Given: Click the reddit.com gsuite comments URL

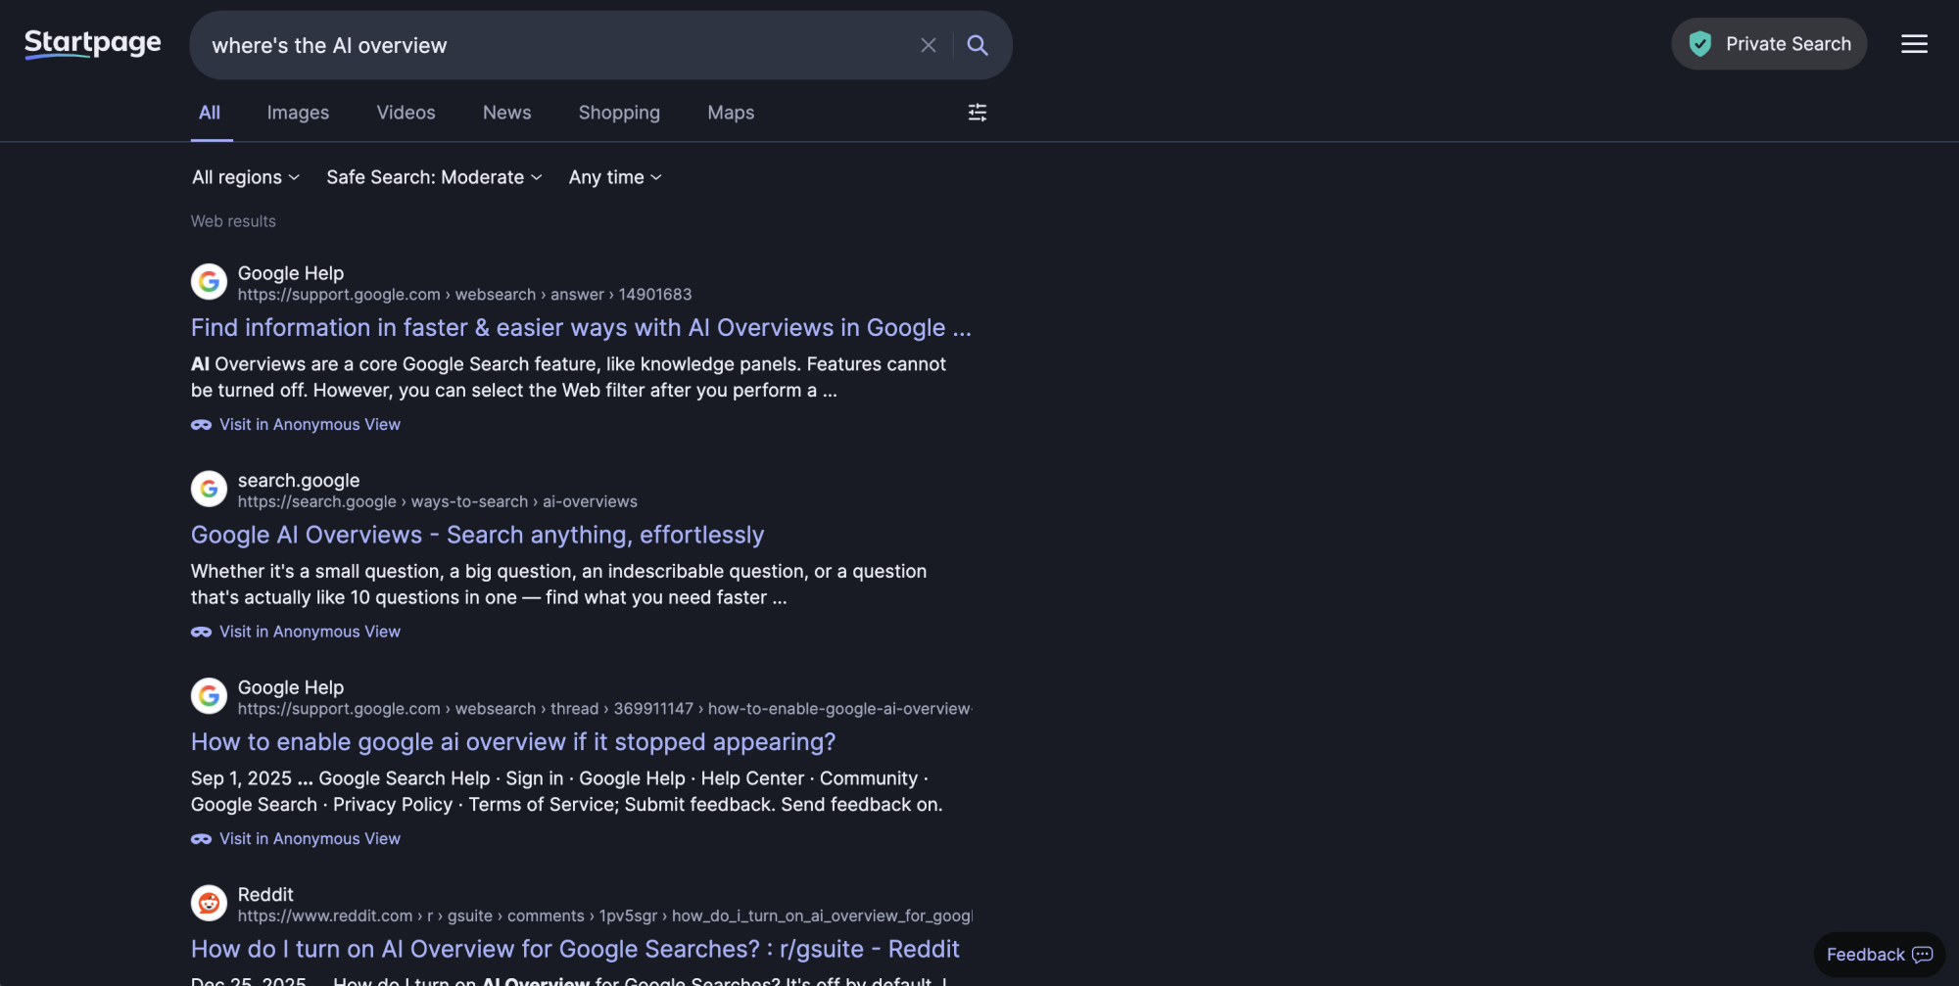Looking at the screenshot, I should tap(604, 916).
